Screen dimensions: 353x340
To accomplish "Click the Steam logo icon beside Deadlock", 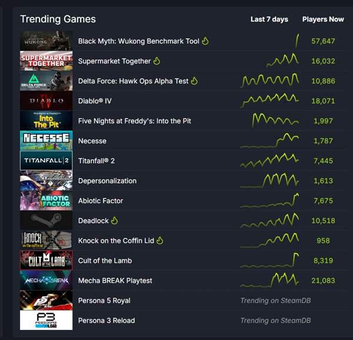I will tap(46, 221).
